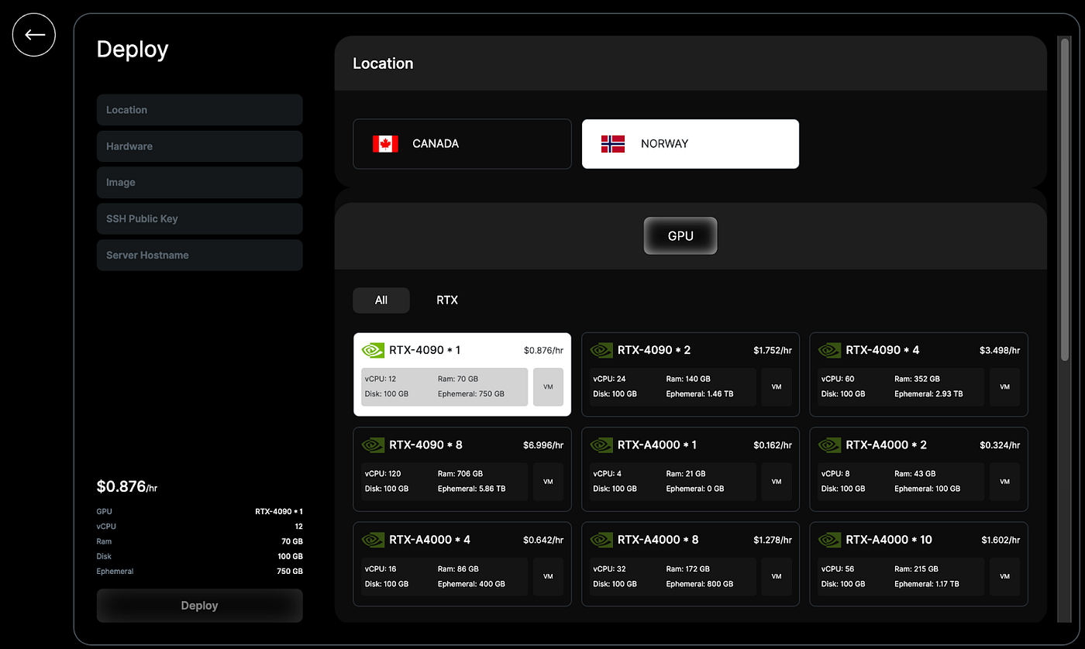Click VM badge on RTX-A4000 * 10 card
The width and height of the screenshot is (1085, 649).
click(x=1004, y=576)
